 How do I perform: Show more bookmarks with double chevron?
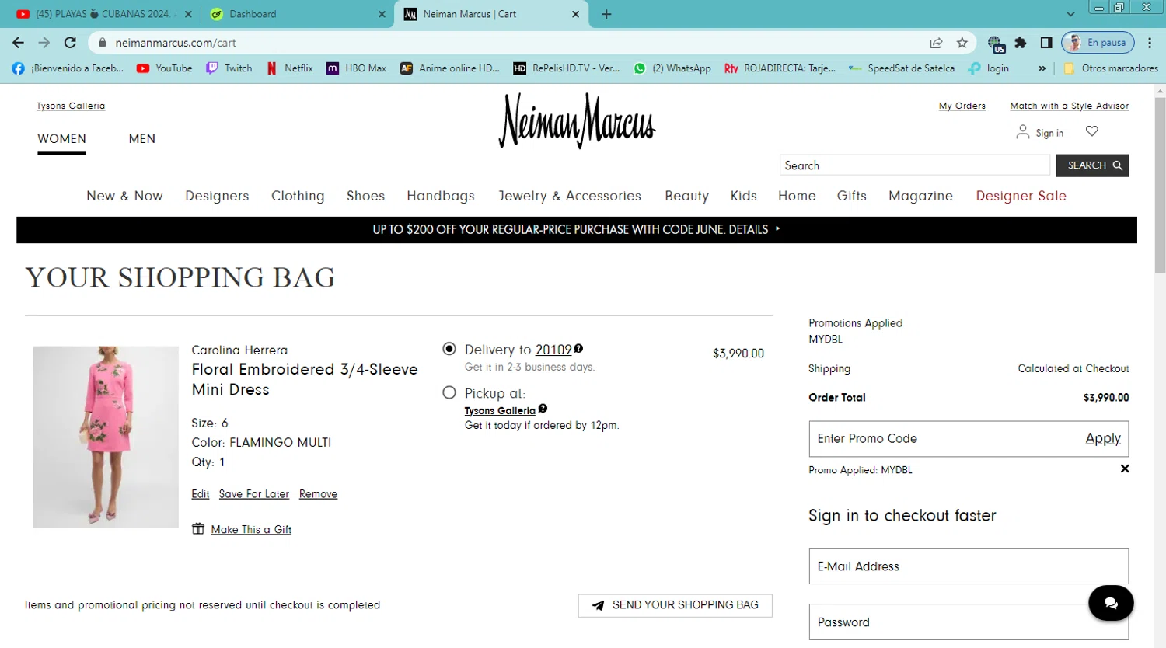(1042, 68)
